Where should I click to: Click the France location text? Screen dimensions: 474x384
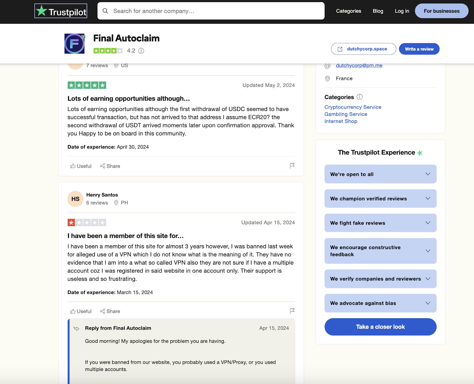coord(344,79)
